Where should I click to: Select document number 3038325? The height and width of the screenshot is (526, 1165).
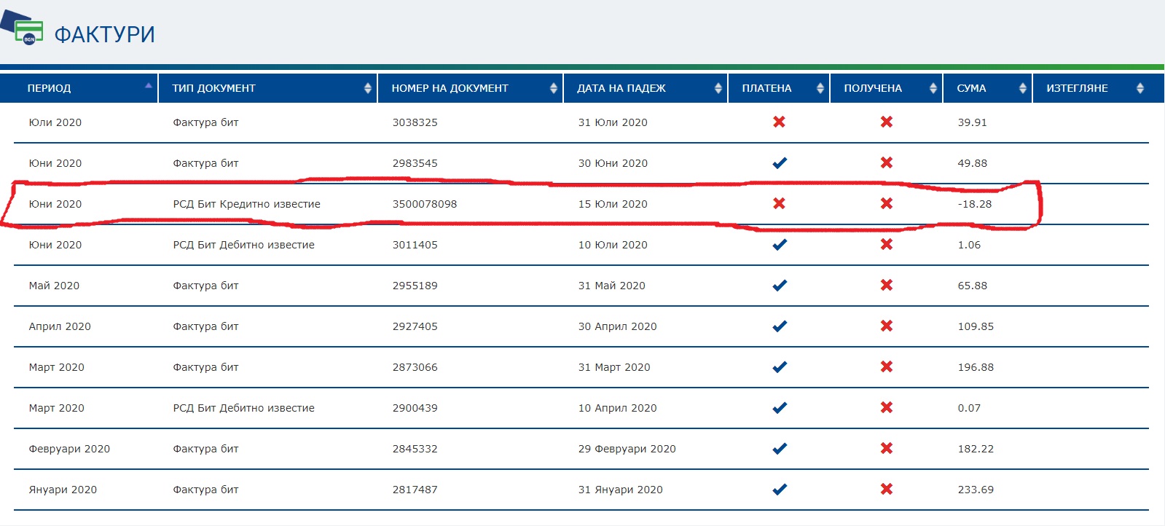[x=415, y=122]
